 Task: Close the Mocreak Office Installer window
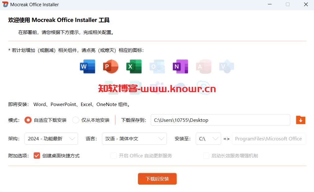point(306,4)
